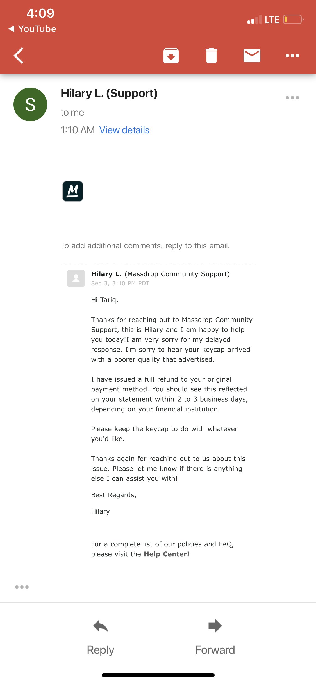Viewport: 316px width, 684px height.
Task: Tap the reply arrow icon
Action: (x=101, y=626)
